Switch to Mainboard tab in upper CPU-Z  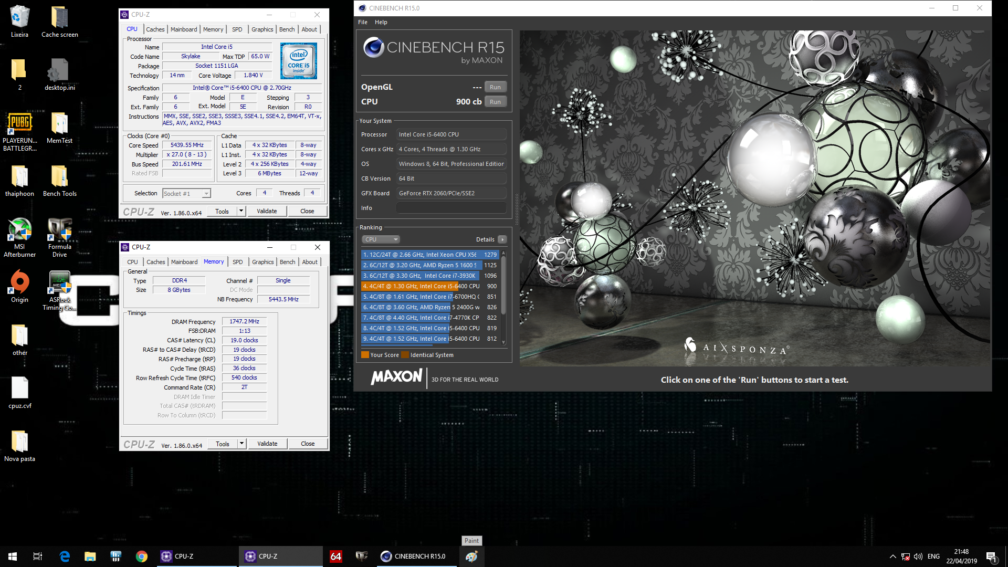pos(184,29)
